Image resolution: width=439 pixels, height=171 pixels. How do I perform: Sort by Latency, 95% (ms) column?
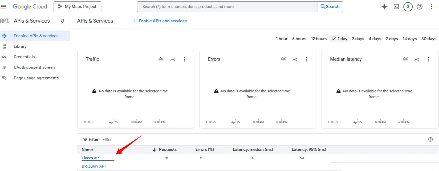(309, 149)
